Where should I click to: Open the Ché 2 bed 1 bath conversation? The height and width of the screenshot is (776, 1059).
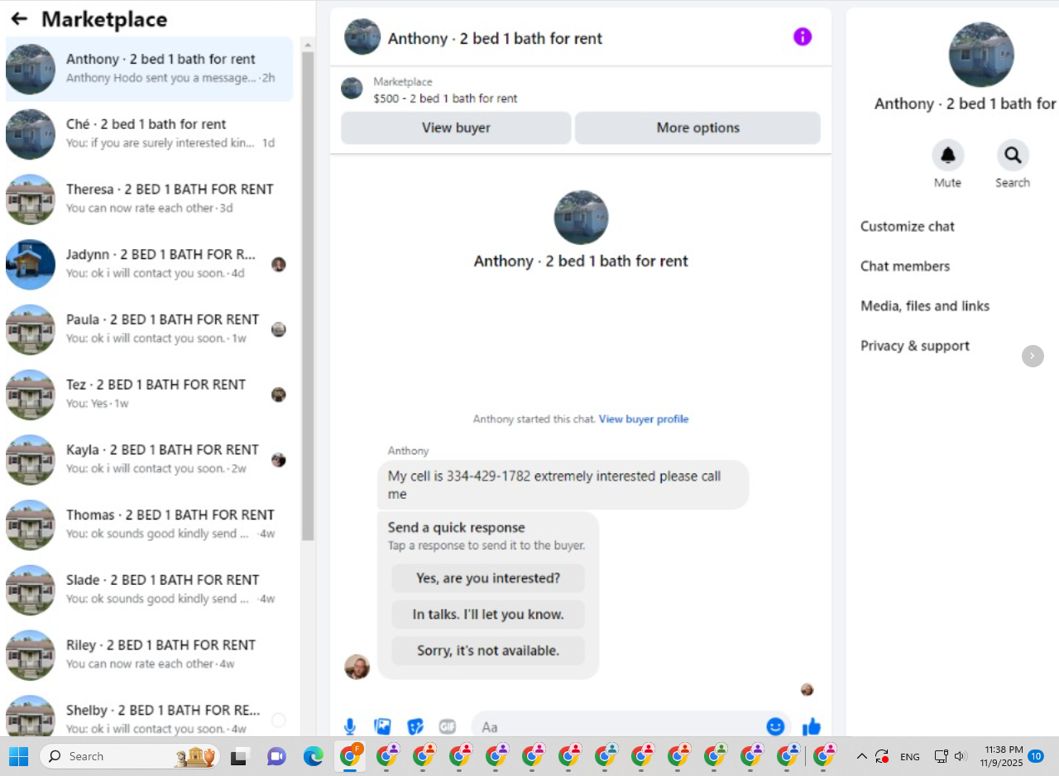coord(149,134)
